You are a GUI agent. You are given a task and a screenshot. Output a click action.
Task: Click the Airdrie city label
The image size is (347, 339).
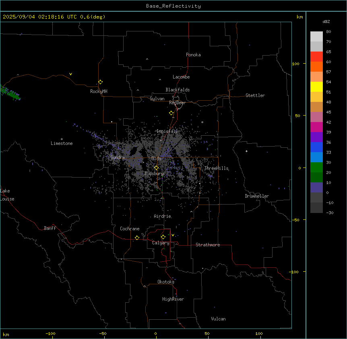click(163, 216)
